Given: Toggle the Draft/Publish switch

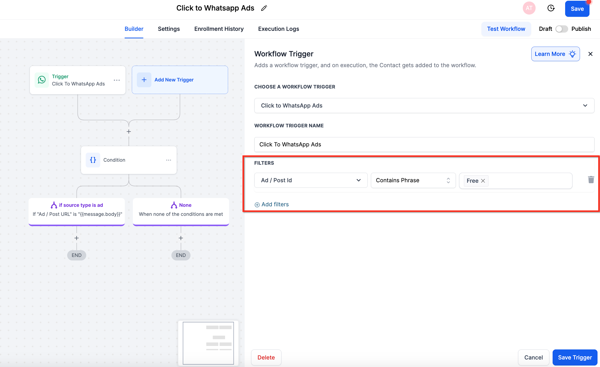Looking at the screenshot, I should [x=561, y=29].
